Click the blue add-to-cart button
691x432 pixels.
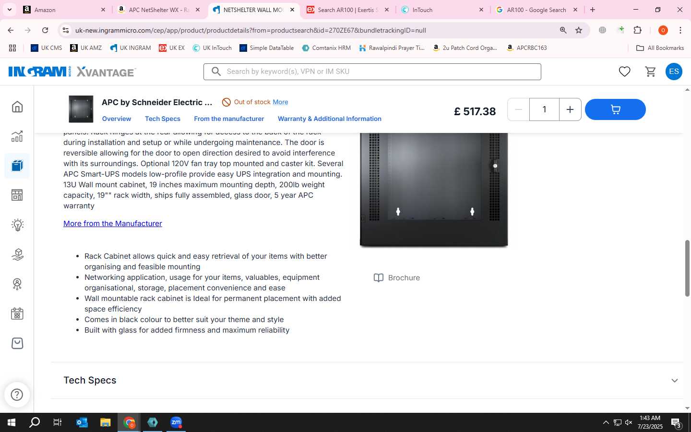click(615, 109)
